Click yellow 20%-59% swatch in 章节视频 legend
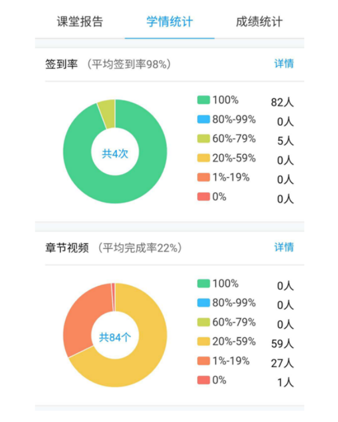 [x=203, y=341]
